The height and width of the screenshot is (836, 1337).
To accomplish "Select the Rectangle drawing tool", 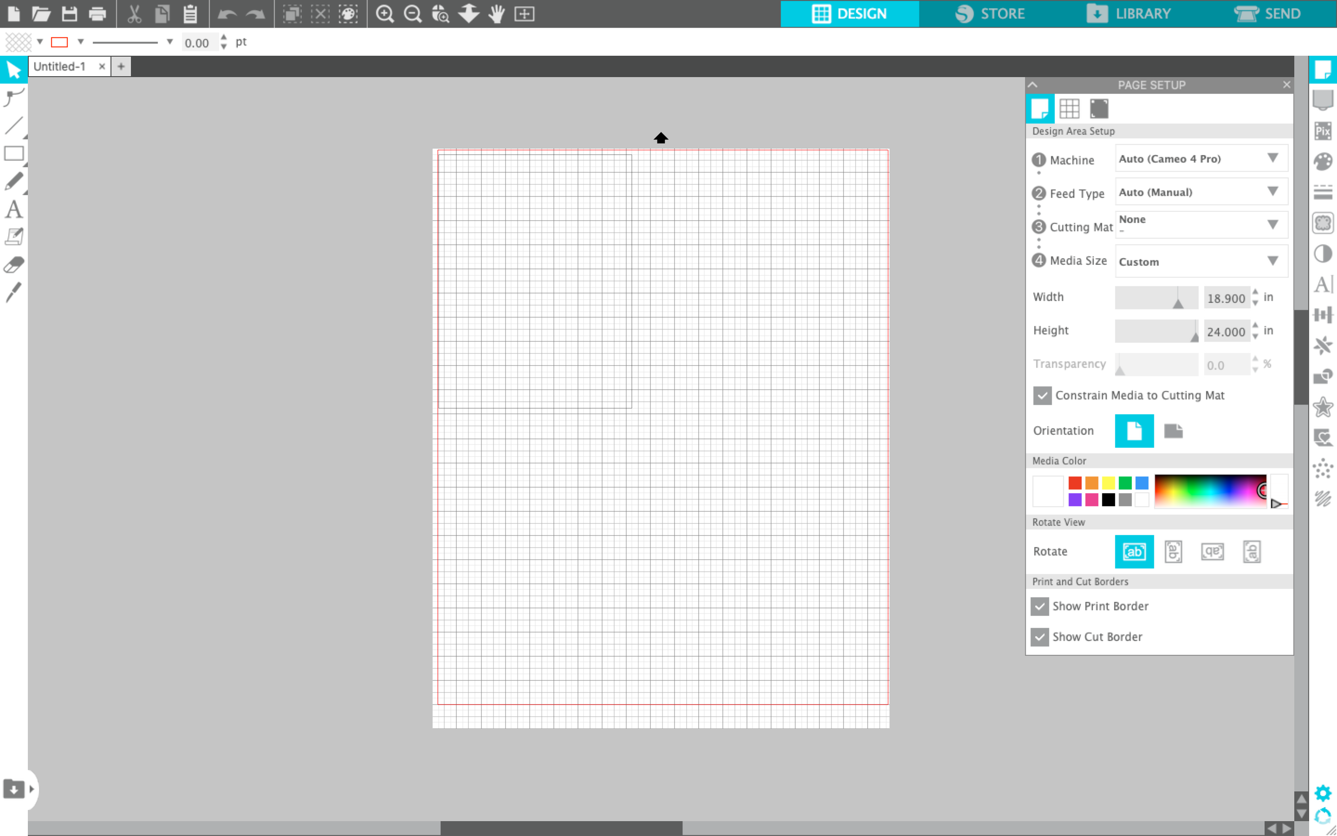I will pos(13,154).
